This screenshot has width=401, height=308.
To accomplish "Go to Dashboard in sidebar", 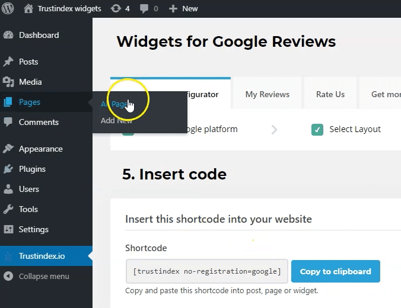I will (39, 35).
